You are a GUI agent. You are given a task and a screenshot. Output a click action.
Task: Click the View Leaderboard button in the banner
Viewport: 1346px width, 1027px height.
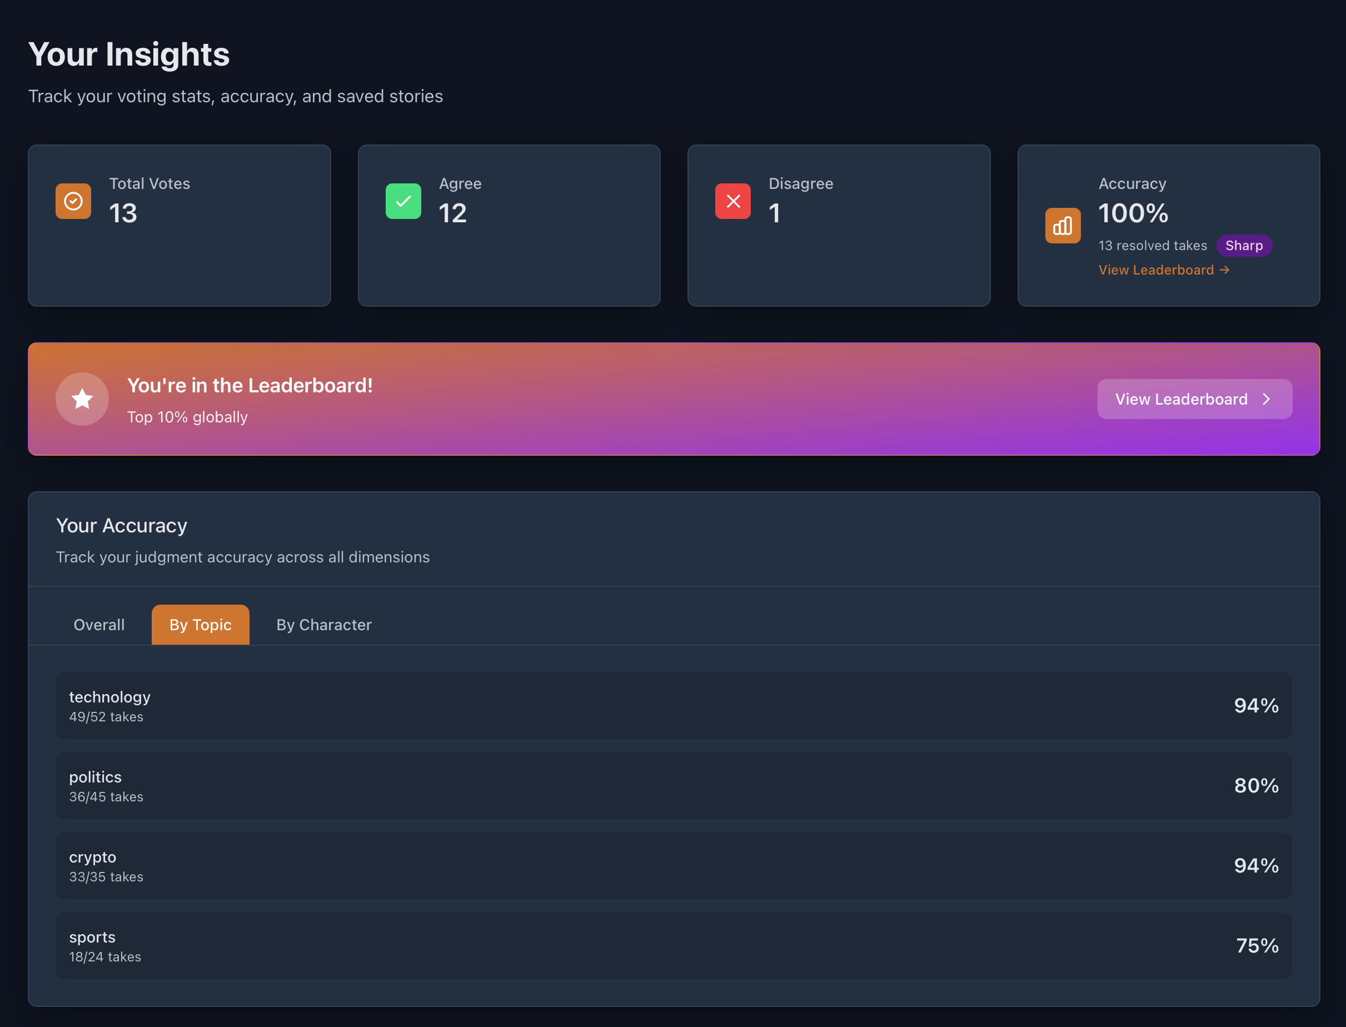coord(1194,398)
